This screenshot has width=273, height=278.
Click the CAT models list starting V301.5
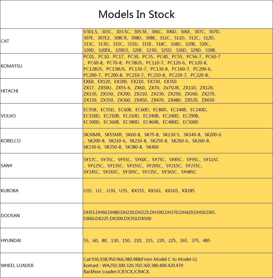pos(178,41)
